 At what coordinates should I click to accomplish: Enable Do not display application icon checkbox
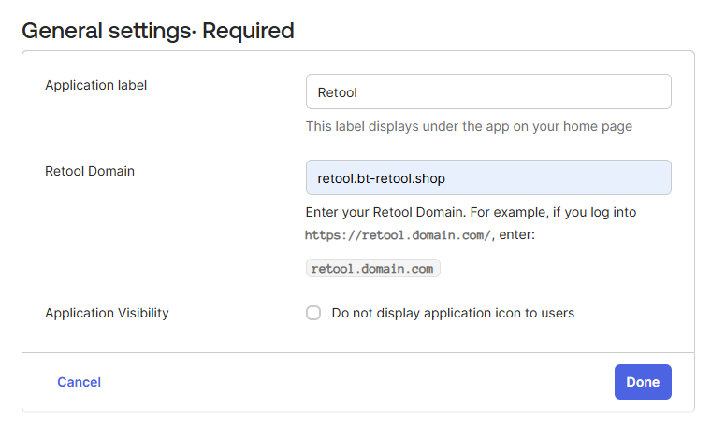coord(312,313)
